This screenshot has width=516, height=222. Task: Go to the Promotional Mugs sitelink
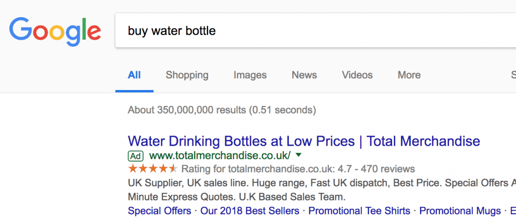pyautogui.click(x=460, y=211)
